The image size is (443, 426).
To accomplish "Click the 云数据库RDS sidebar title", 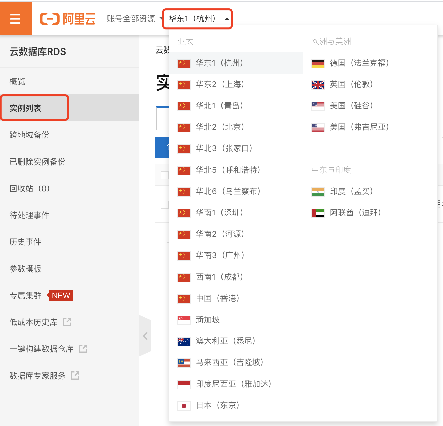I will coord(38,52).
